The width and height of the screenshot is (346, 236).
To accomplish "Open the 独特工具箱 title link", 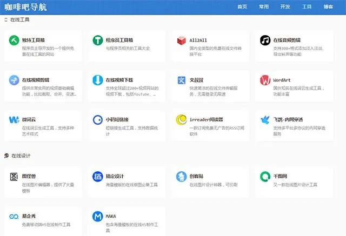I will pyautogui.click(x=34, y=41).
